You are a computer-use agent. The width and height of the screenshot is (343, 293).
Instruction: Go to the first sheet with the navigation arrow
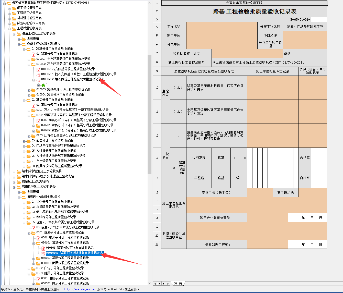[155, 284]
